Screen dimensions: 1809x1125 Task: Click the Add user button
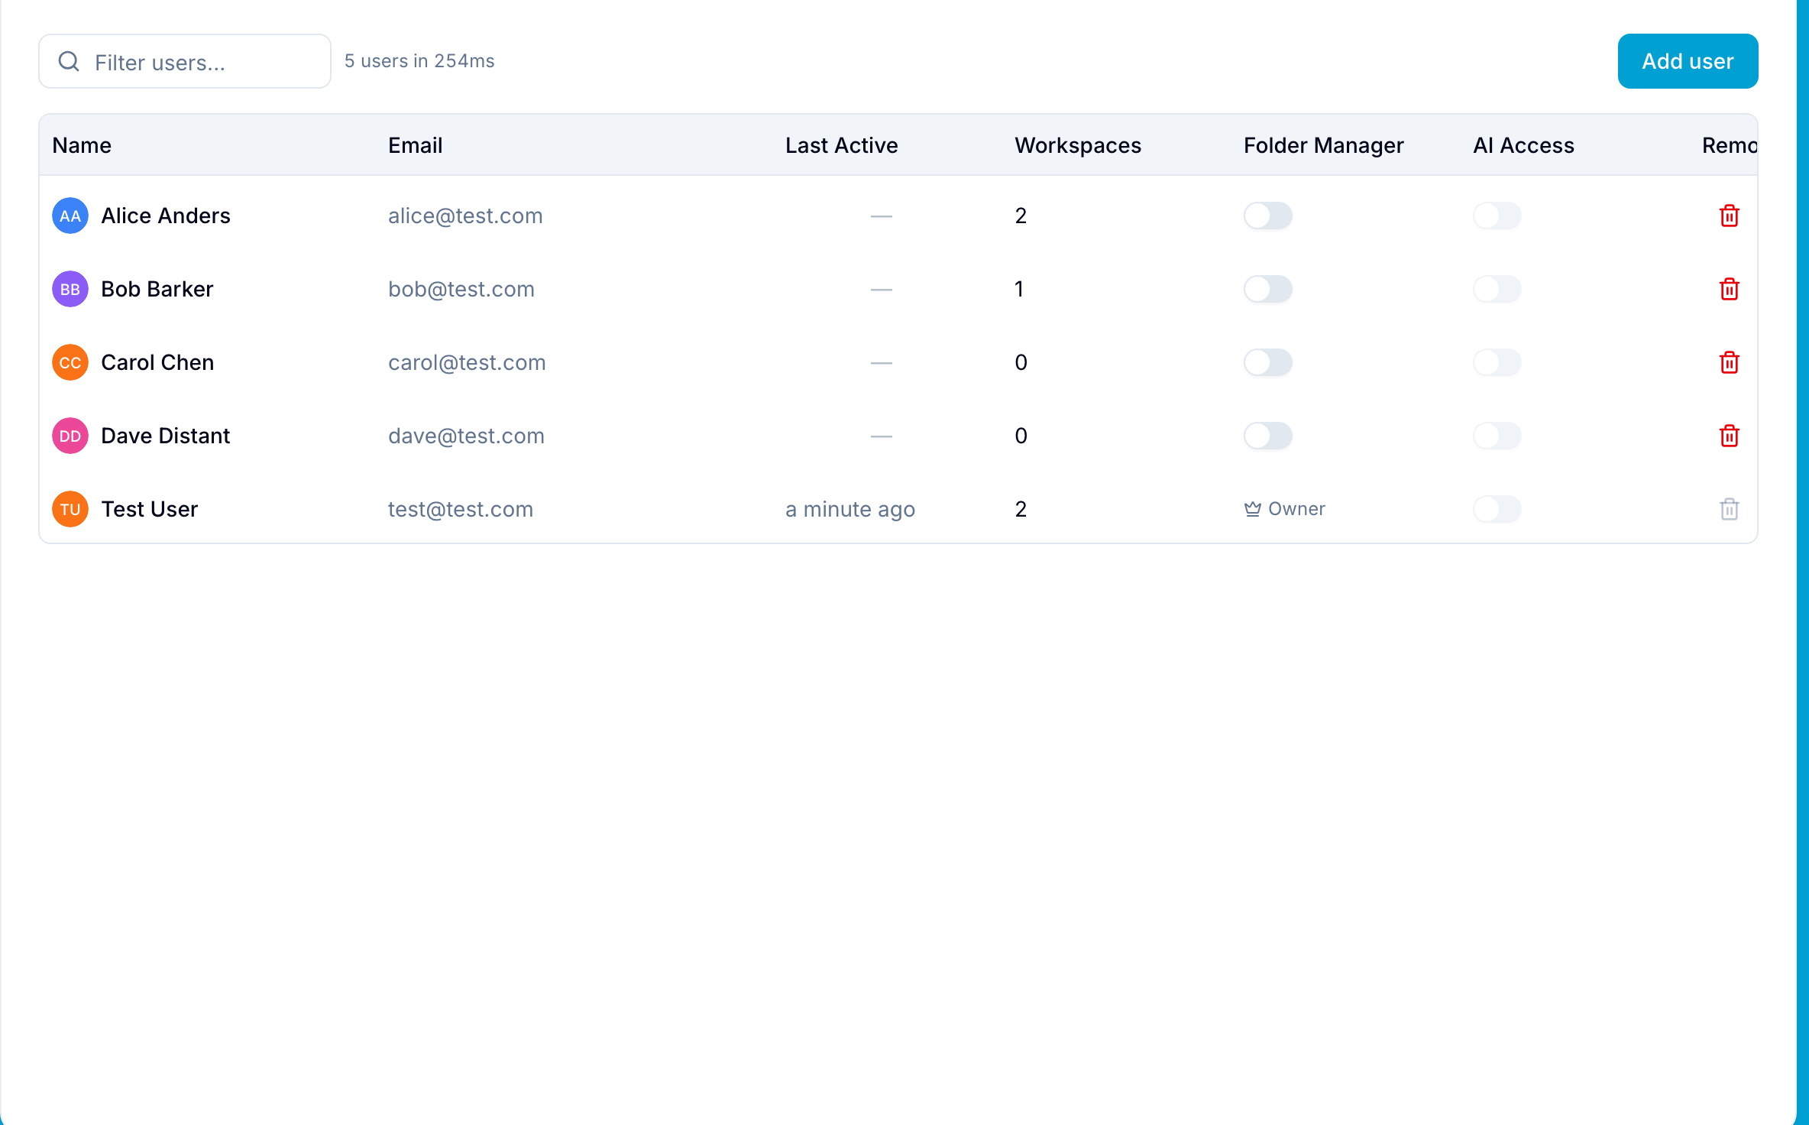(x=1688, y=61)
